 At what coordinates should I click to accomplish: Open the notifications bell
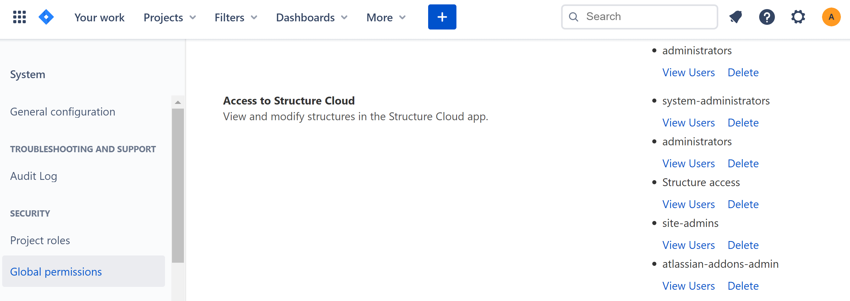(x=735, y=17)
